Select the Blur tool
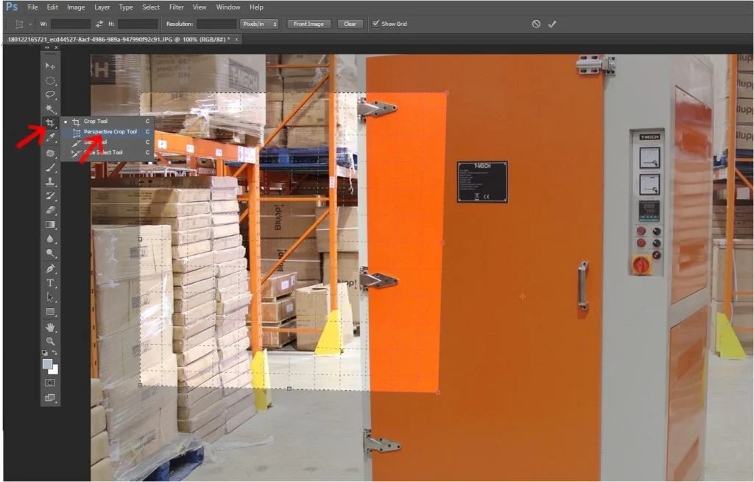The height and width of the screenshot is (482, 754). (50, 239)
